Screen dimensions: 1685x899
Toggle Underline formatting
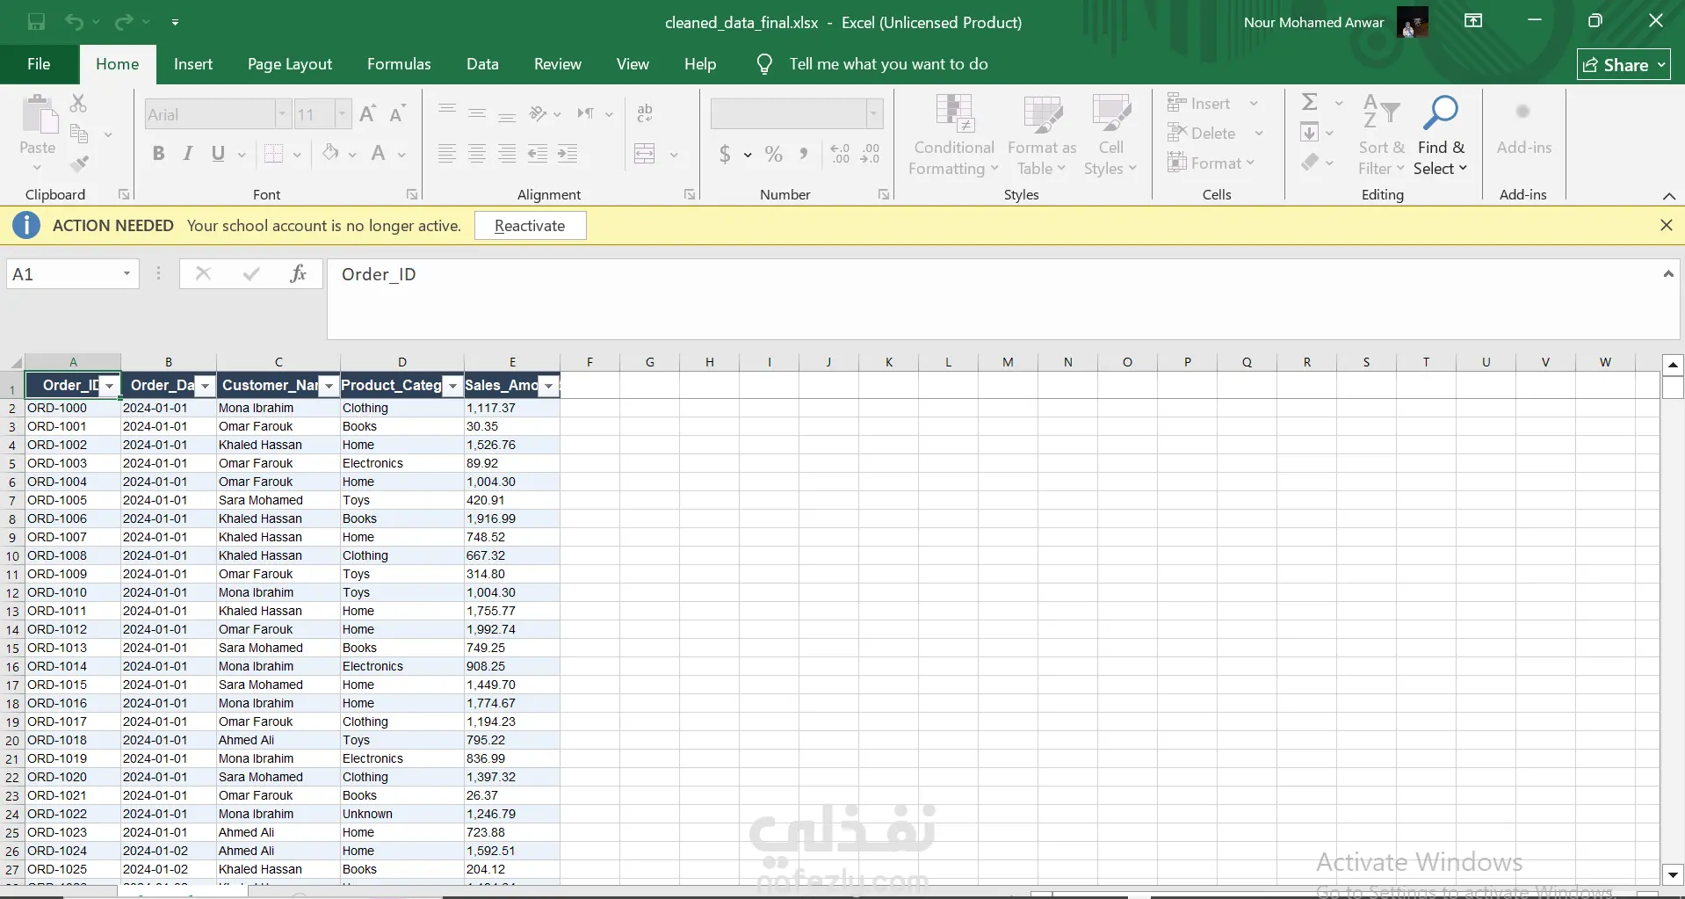(219, 154)
